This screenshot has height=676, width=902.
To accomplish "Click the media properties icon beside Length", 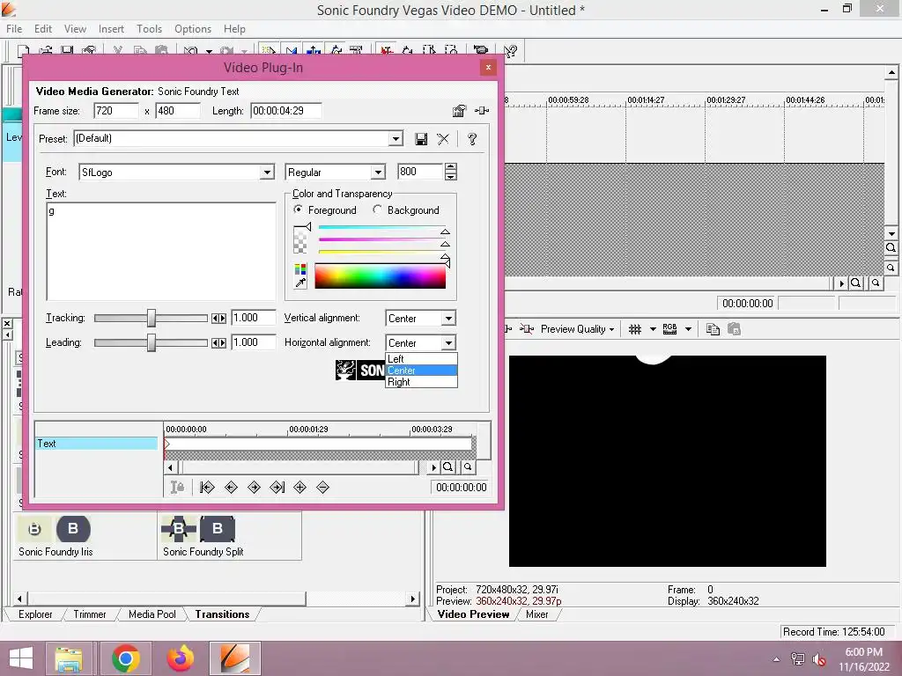I will tap(459, 111).
